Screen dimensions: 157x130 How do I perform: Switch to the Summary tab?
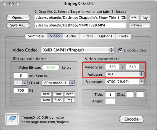(x=36, y=36)
